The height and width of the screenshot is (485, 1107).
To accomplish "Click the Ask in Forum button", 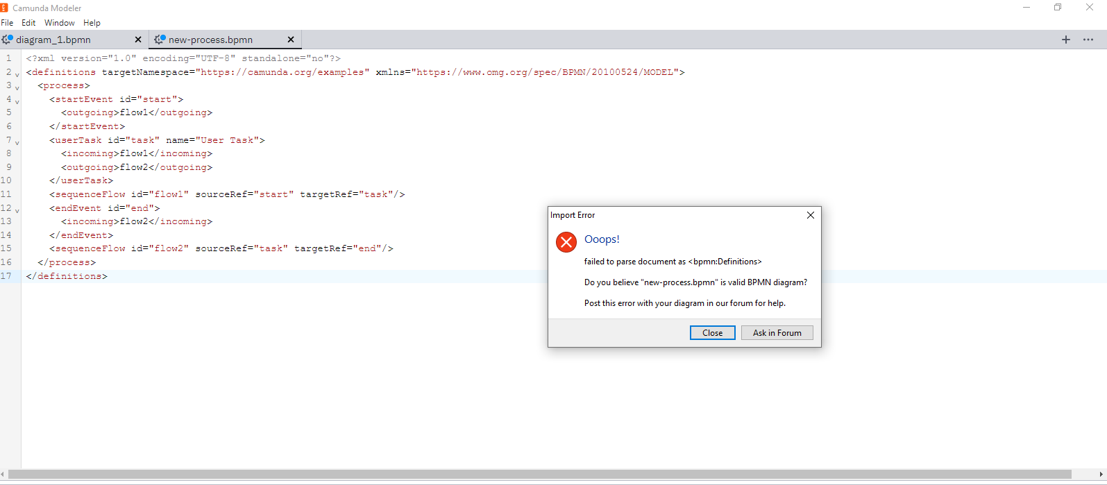I will (777, 333).
